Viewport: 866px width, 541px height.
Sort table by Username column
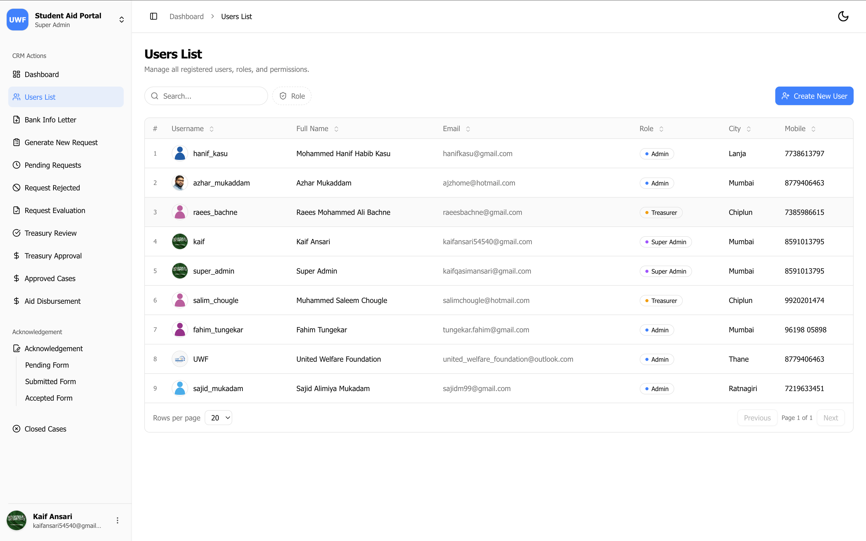[193, 129]
